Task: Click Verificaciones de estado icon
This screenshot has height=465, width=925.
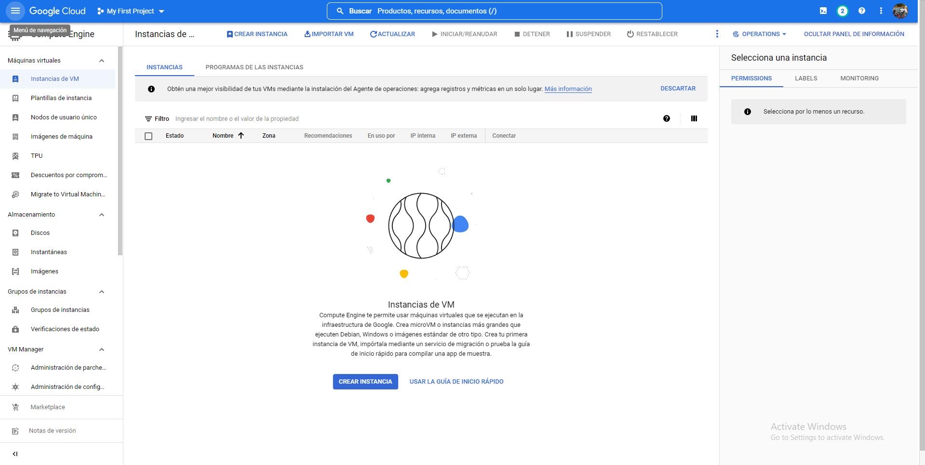Action: click(x=15, y=329)
